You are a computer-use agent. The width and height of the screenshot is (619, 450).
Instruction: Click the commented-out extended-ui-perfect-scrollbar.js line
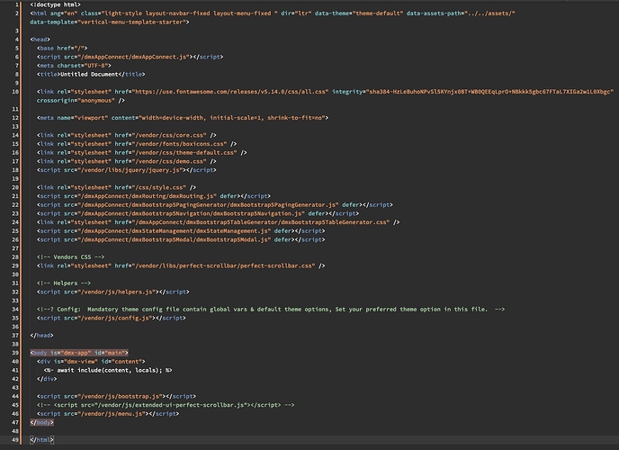166,405
